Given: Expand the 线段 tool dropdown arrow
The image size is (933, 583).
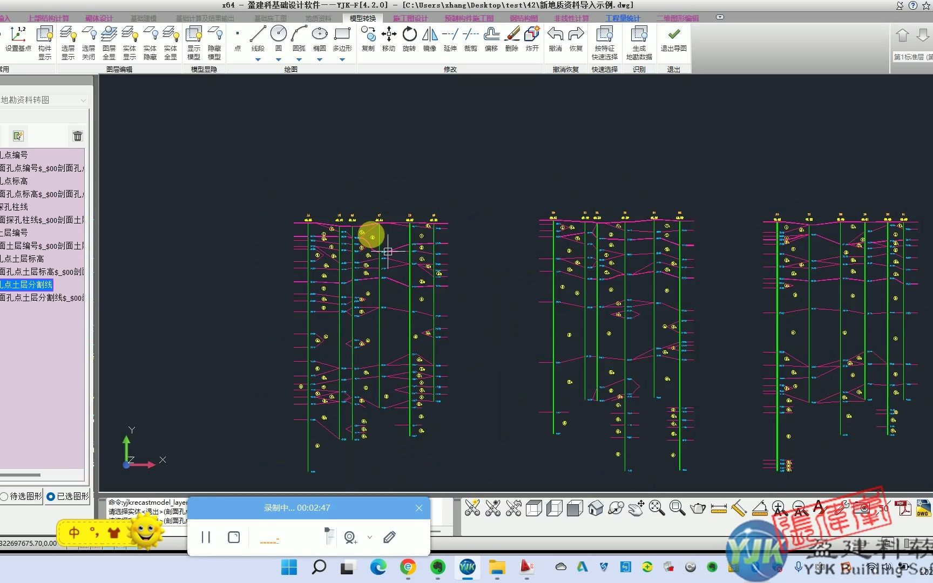Looking at the screenshot, I should (258, 59).
